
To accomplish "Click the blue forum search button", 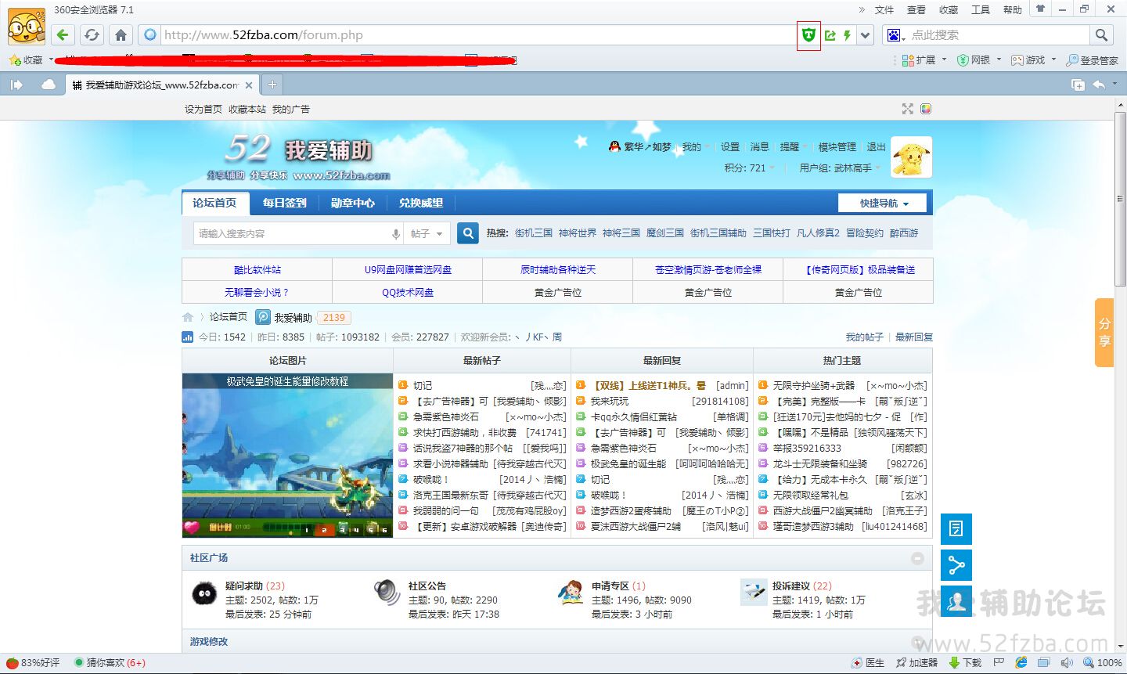I will point(468,233).
